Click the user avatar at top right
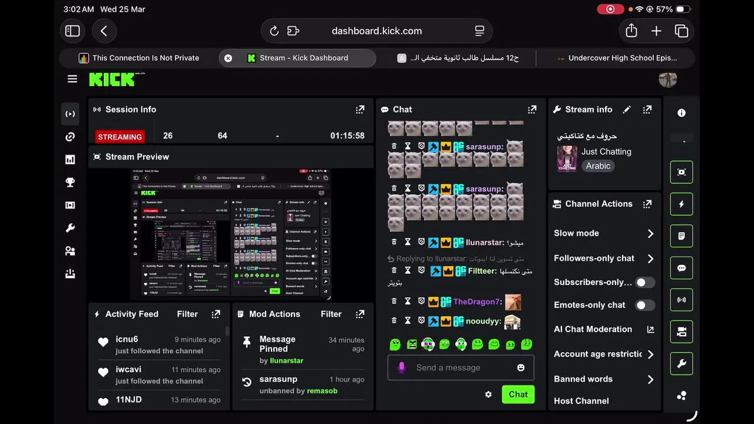Screen dimensions: 754x424 667,79
